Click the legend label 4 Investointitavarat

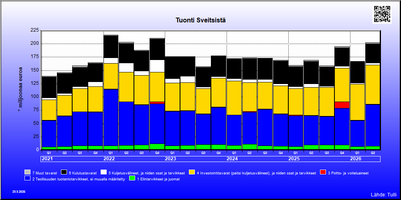[257, 173]
